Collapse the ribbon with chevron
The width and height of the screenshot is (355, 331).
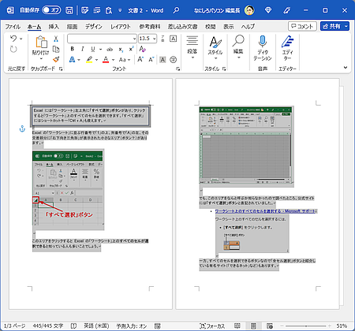pos(346,68)
